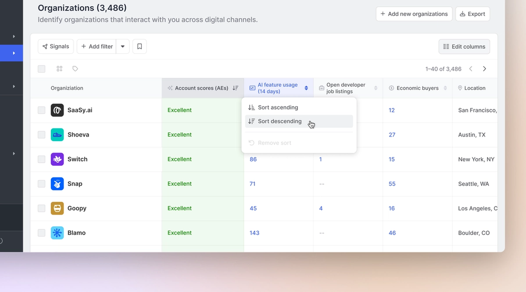This screenshot has width=526, height=292.
Task: Expand the third sidebar arrow item
Action: pyautogui.click(x=14, y=87)
